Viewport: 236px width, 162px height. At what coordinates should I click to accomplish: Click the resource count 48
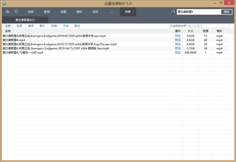point(205,40)
